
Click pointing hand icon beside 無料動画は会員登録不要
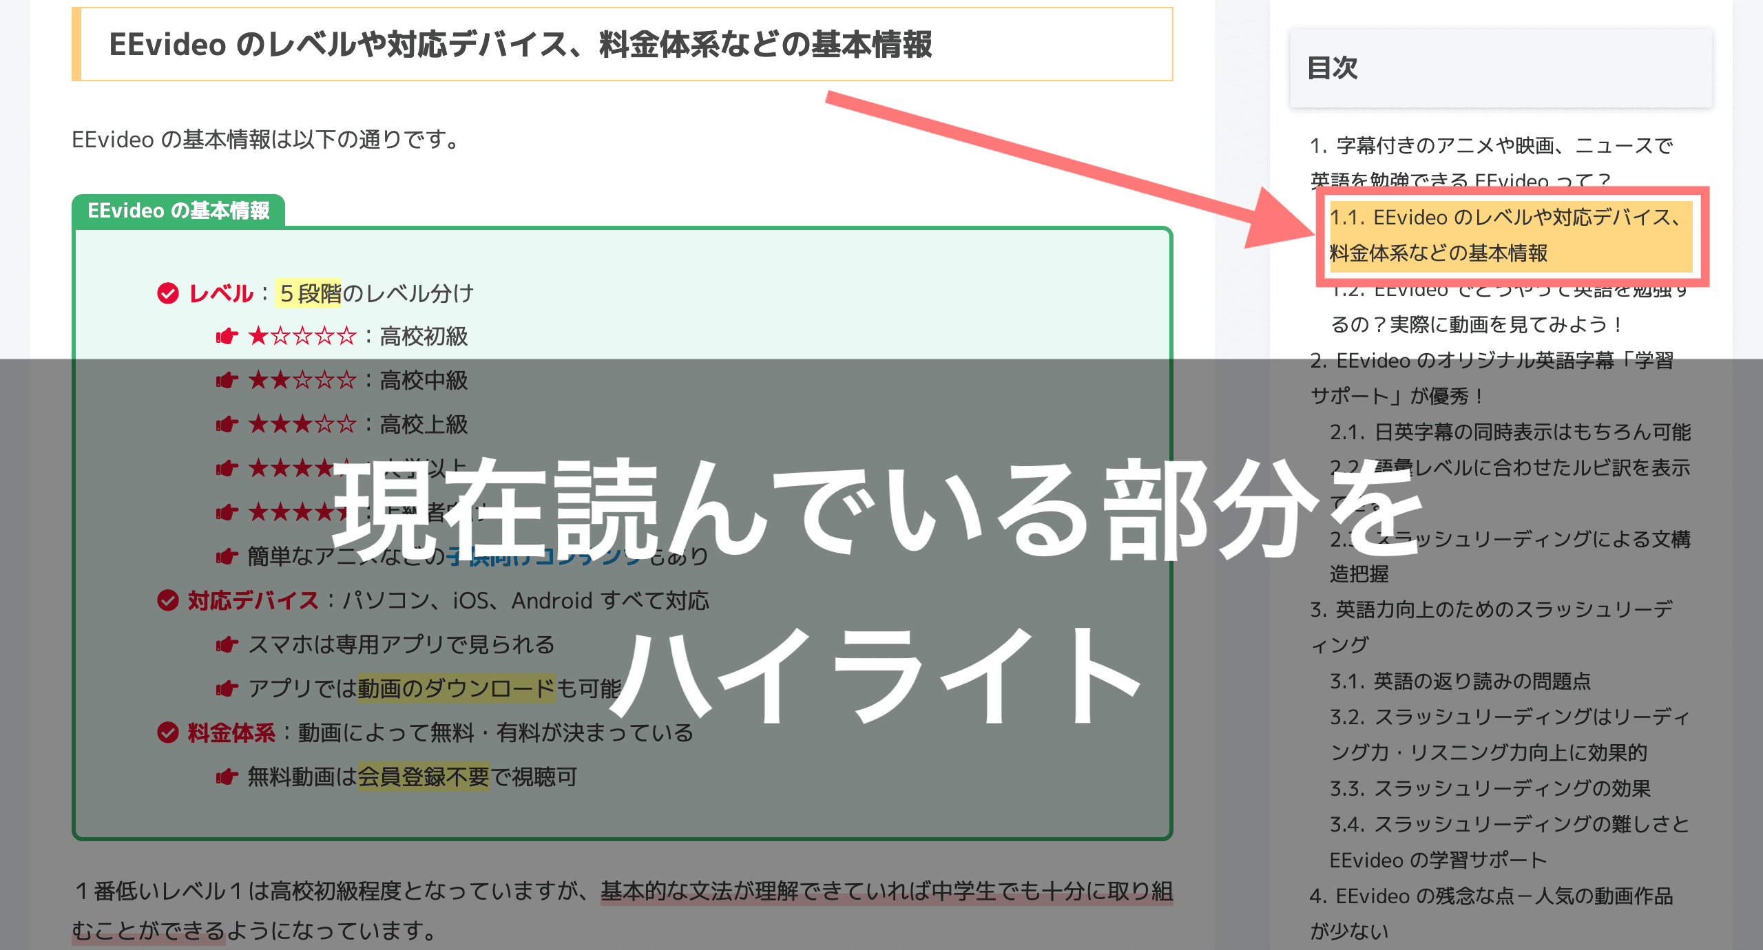[x=227, y=777]
